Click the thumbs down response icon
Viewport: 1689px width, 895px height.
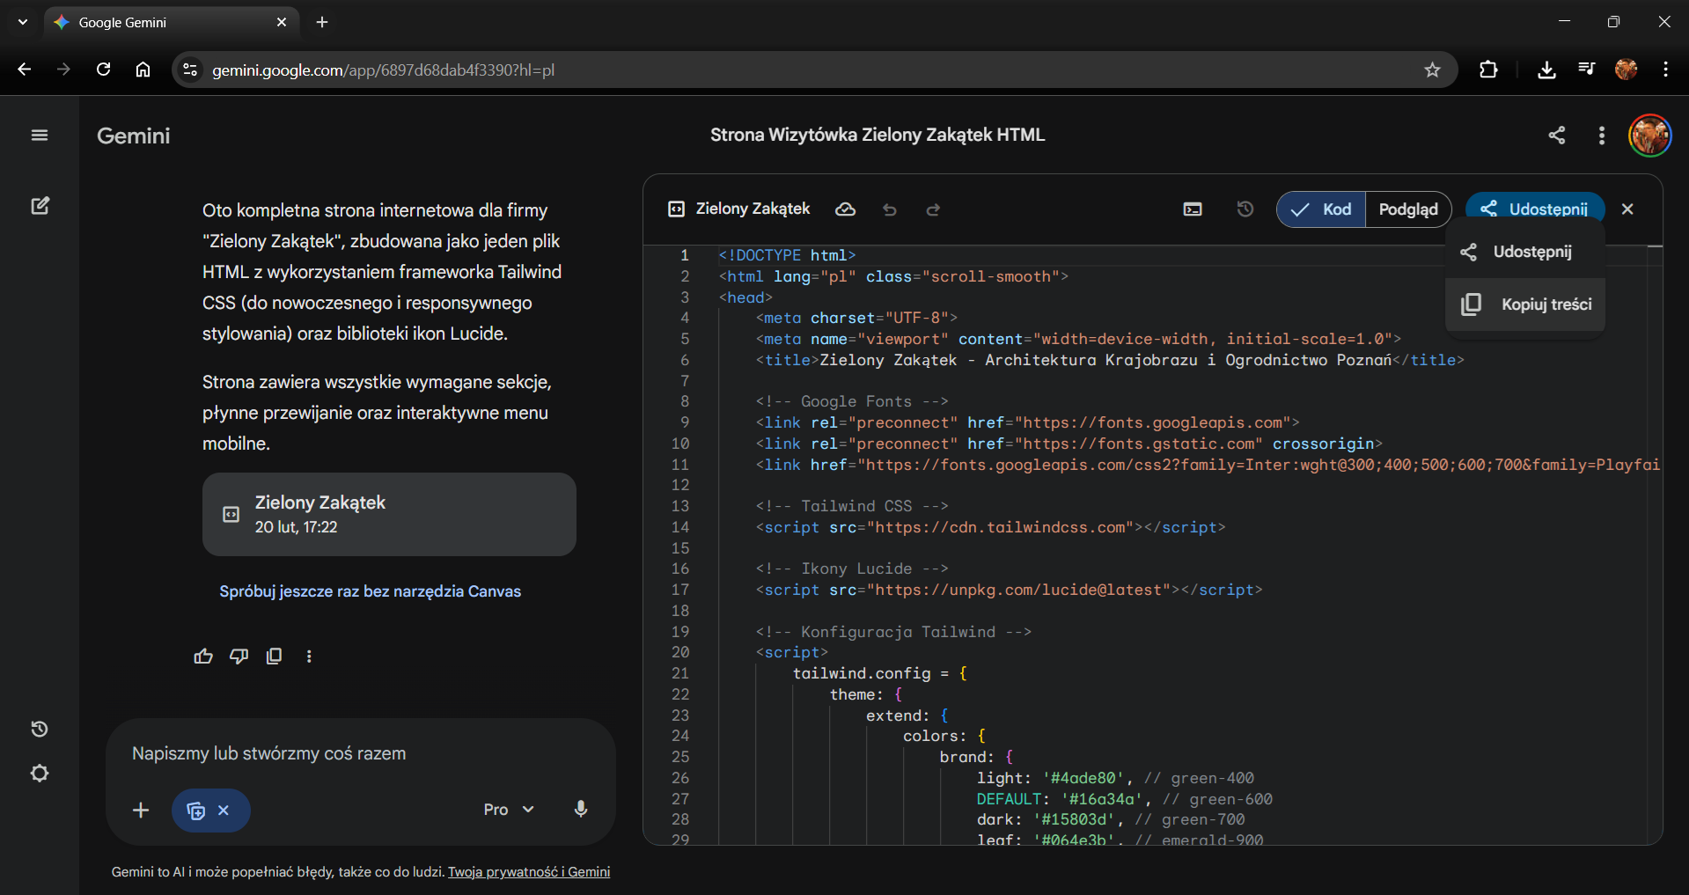[x=239, y=657]
